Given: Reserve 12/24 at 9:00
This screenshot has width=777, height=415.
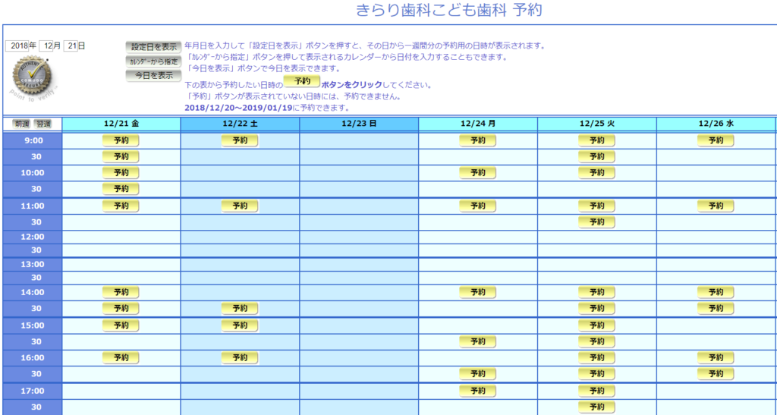Looking at the screenshot, I should pyautogui.click(x=478, y=140).
